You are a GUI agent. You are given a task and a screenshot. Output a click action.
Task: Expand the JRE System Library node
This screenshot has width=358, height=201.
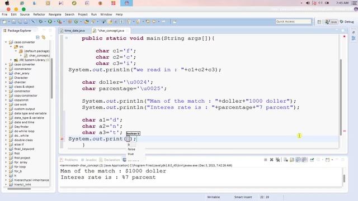tap(11, 60)
